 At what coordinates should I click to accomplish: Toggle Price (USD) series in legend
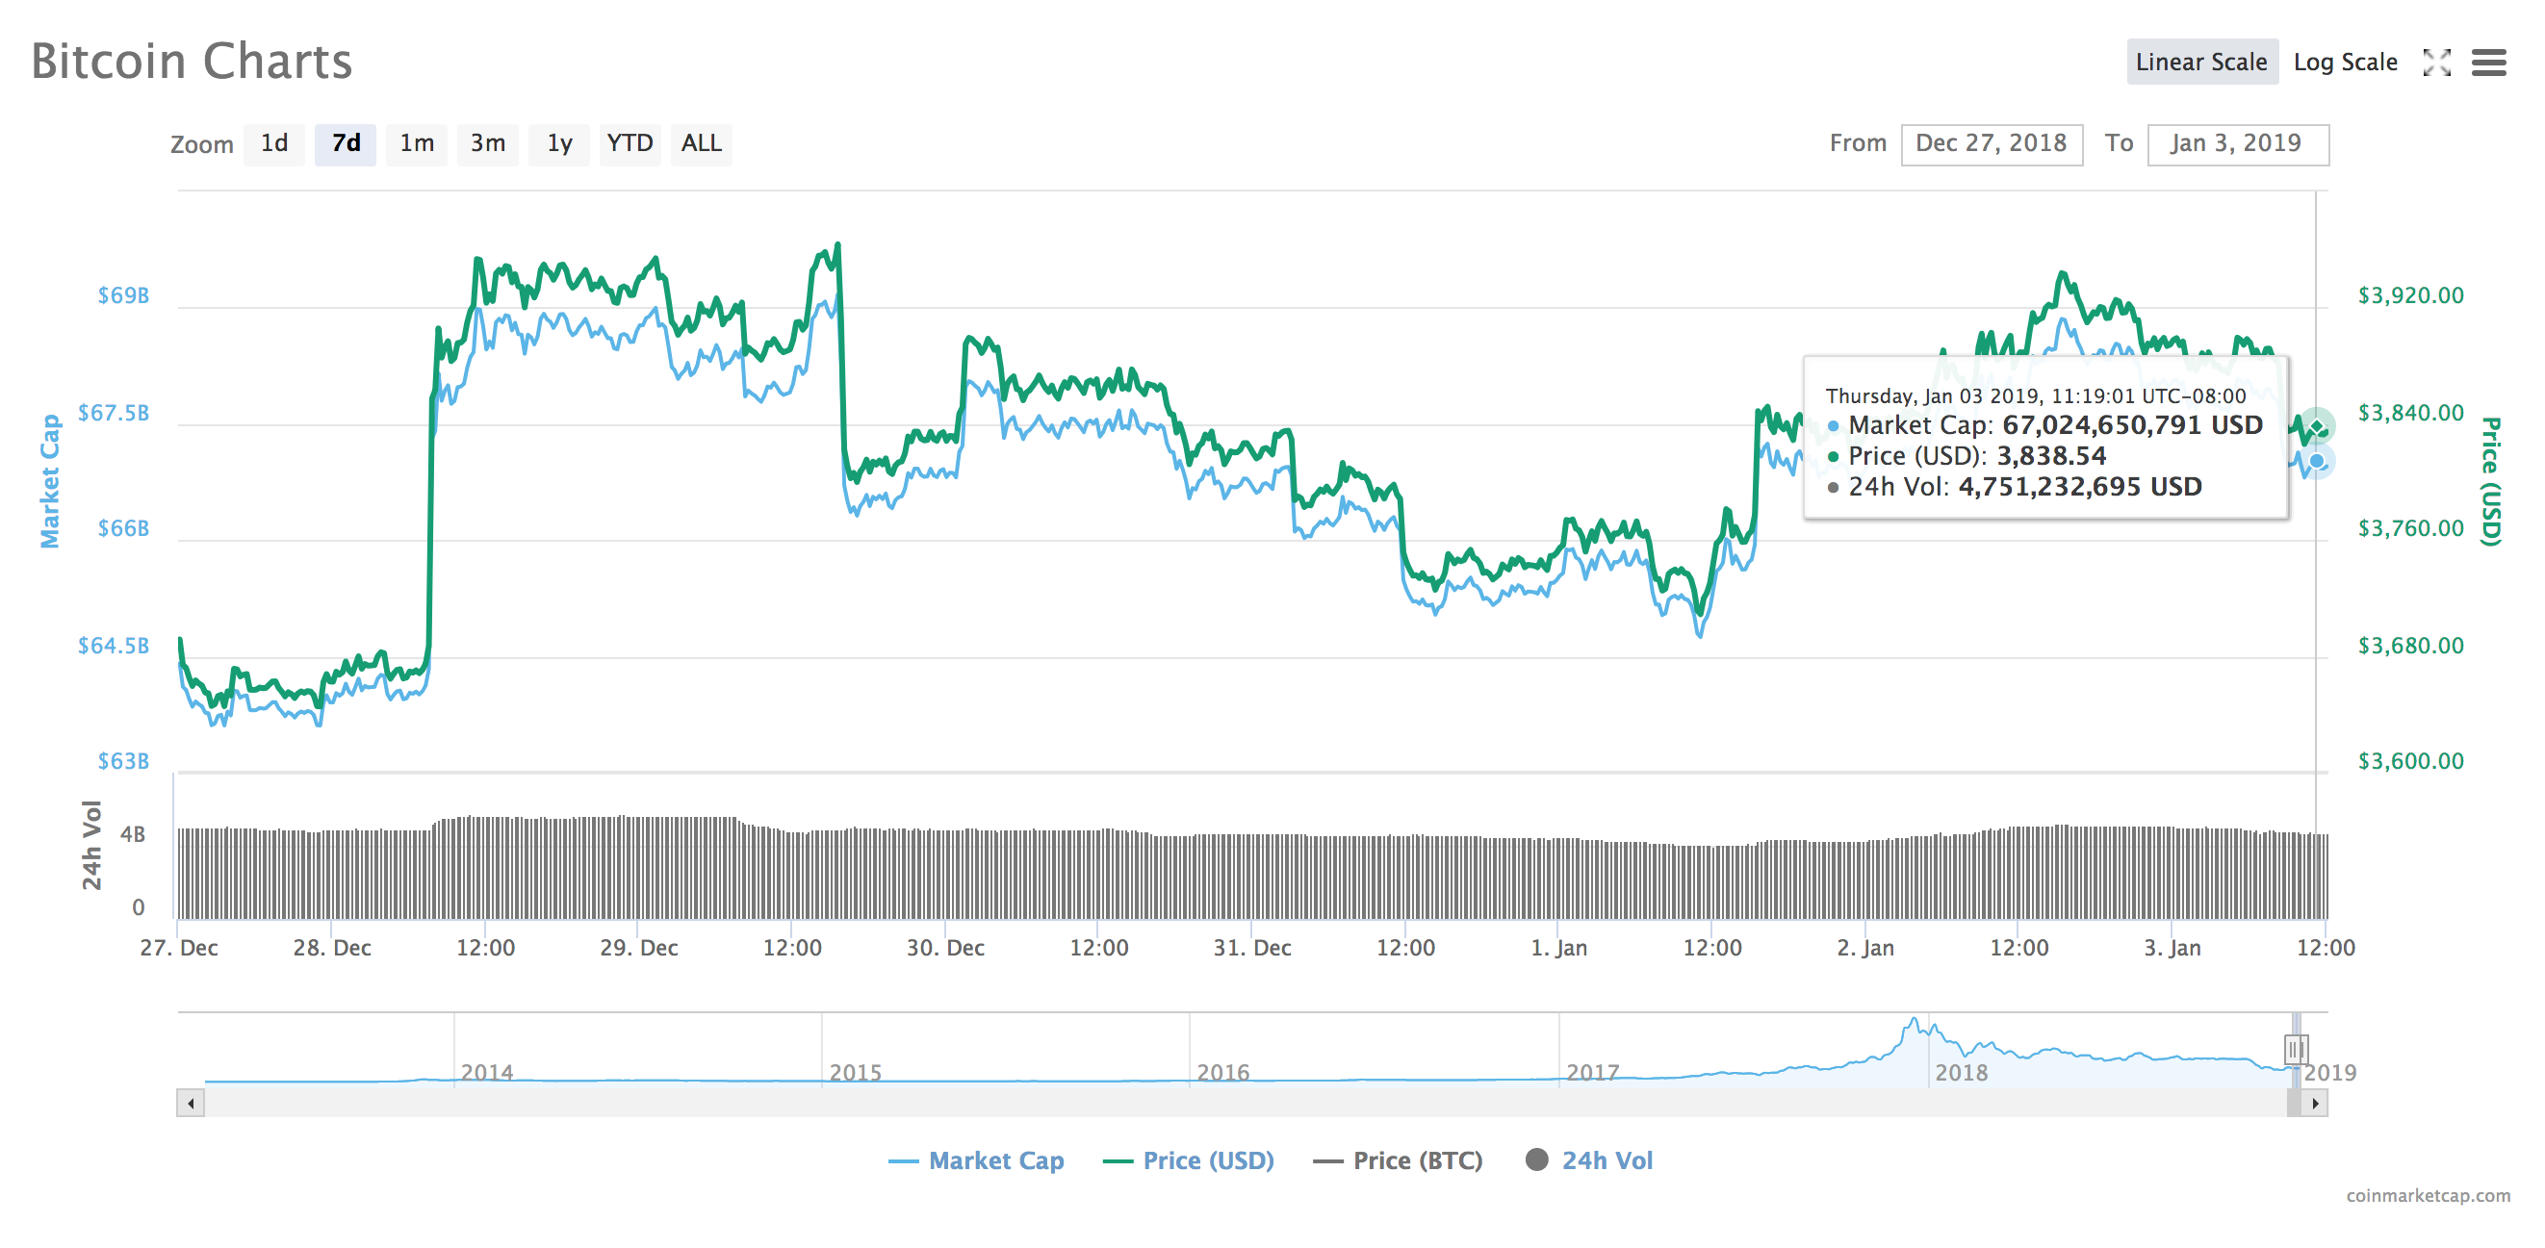pyautogui.click(x=1189, y=1160)
